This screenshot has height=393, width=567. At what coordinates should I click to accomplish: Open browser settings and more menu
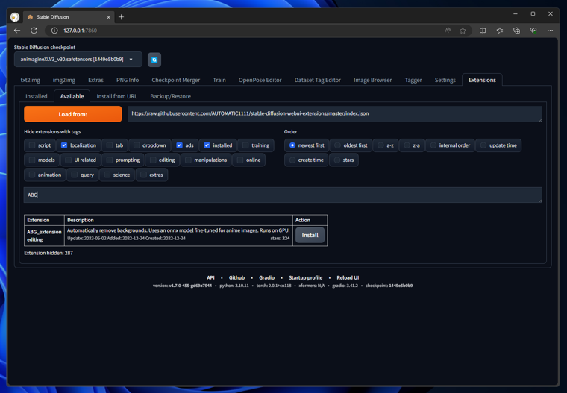[550, 31]
